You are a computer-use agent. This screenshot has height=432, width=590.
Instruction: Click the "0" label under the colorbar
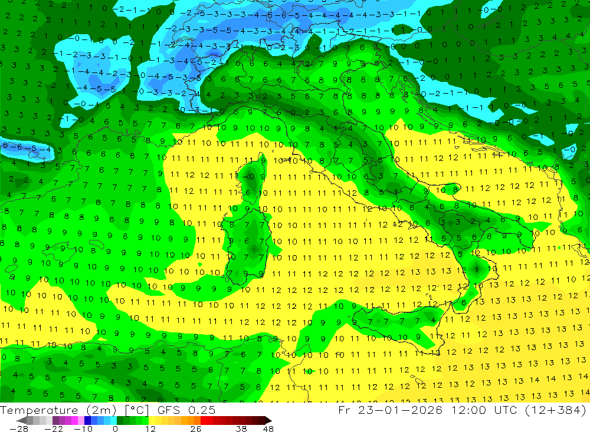115,428
